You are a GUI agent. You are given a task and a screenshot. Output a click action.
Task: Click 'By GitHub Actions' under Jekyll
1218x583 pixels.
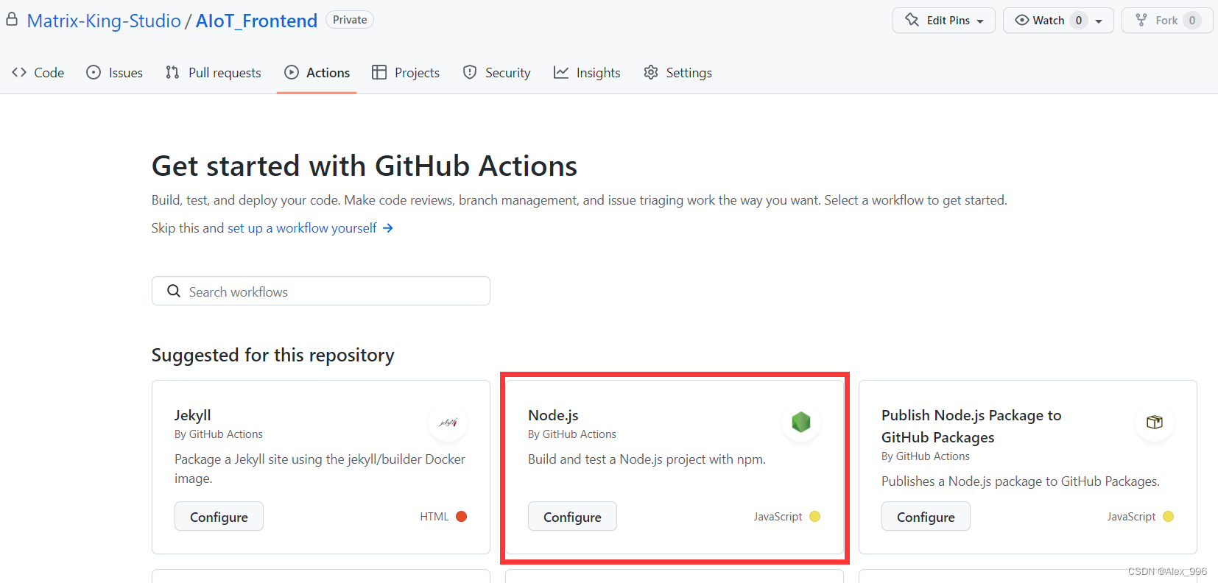coord(219,434)
